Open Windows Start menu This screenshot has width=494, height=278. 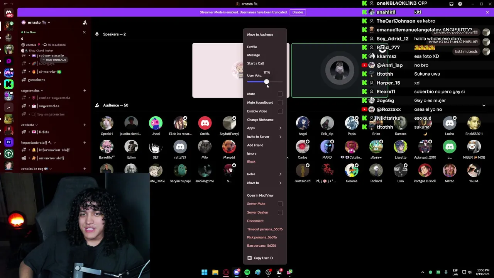point(204,272)
